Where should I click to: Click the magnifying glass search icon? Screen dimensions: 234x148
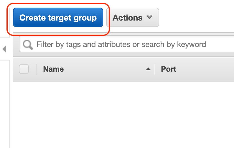[x=28, y=45]
